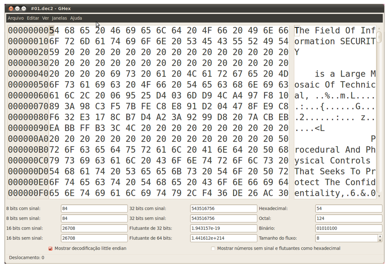Select first hex byte 54 at offset 00000000
The height and width of the screenshot is (269, 388).
coord(55,30)
